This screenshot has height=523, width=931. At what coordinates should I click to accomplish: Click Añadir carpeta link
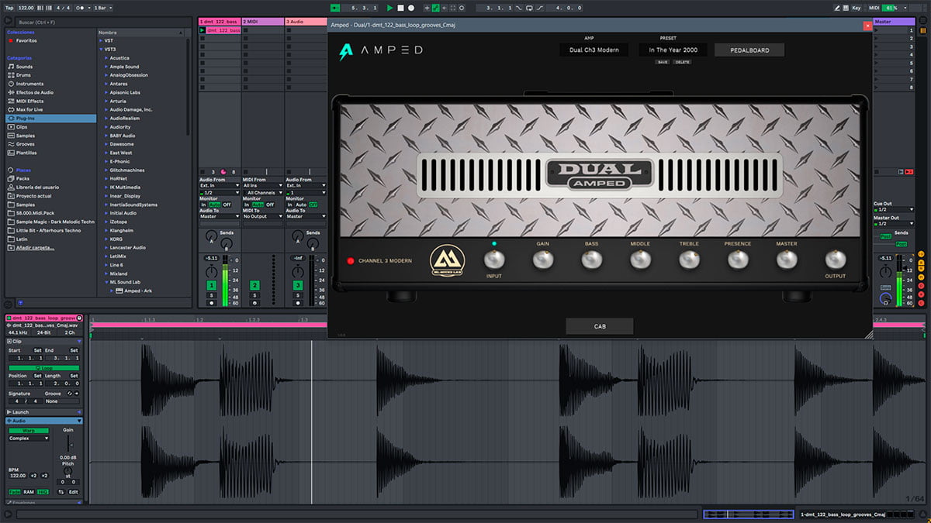pyautogui.click(x=35, y=248)
